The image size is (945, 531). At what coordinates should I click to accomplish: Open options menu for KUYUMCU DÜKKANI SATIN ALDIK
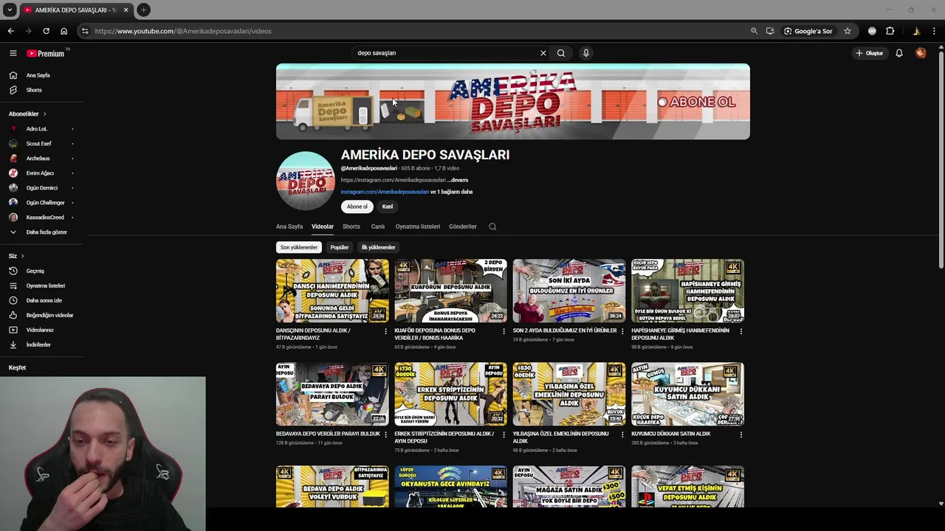click(741, 434)
